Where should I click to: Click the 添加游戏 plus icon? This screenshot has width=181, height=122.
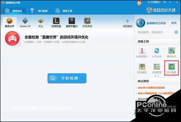tap(127, 21)
